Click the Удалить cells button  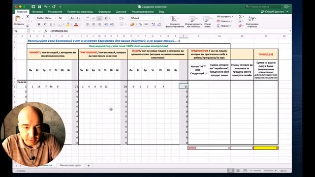(225, 21)
